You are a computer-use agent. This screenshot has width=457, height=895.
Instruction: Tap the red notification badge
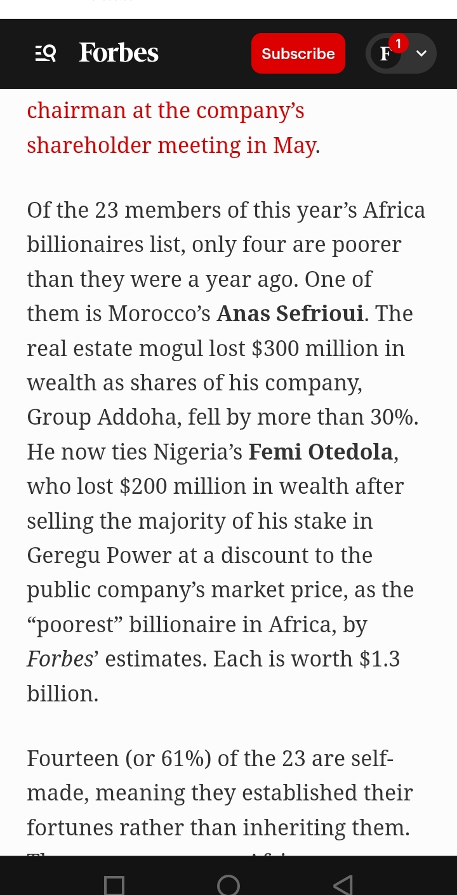[x=398, y=43]
